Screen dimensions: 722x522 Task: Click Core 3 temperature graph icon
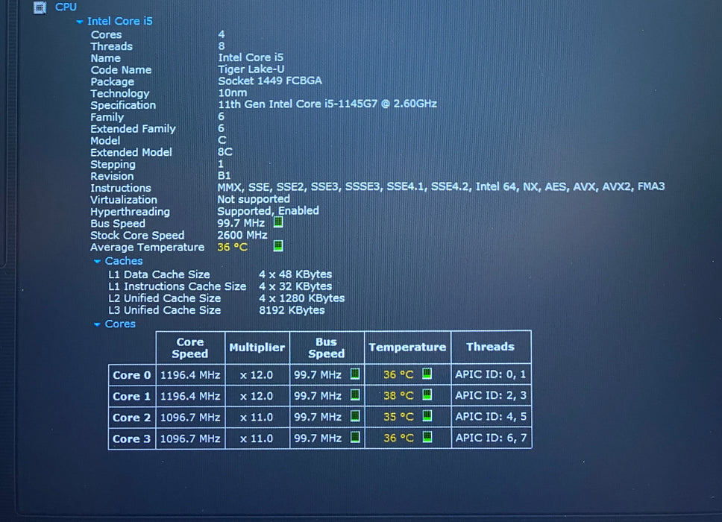pos(427,437)
